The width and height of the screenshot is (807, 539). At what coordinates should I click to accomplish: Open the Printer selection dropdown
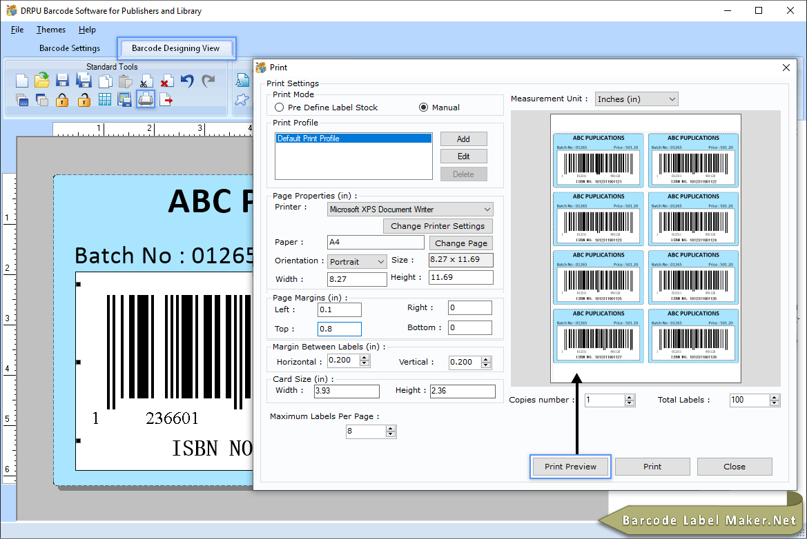410,209
